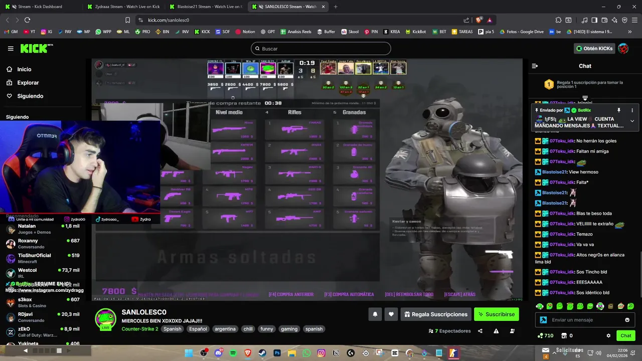The image size is (642, 361).
Task: Switch to Blastoise21 Stream browser tab
Action: pyautogui.click(x=206, y=7)
